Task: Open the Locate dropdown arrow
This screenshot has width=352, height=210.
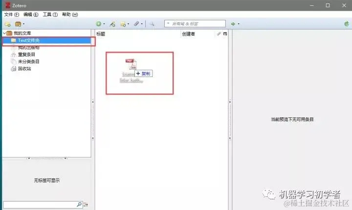Action: [239, 24]
